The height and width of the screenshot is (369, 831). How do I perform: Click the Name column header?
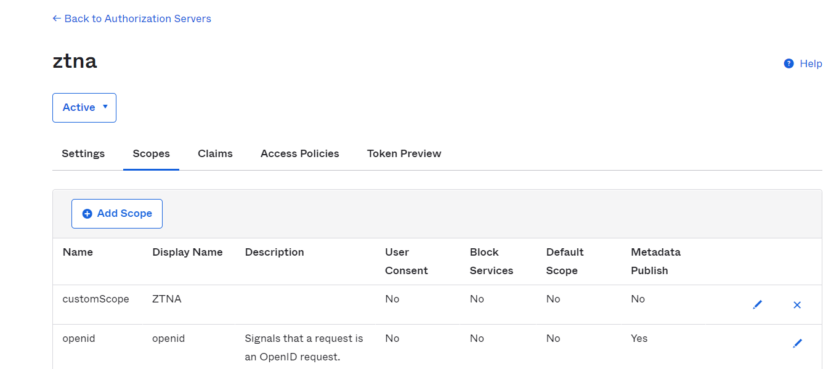pos(78,252)
